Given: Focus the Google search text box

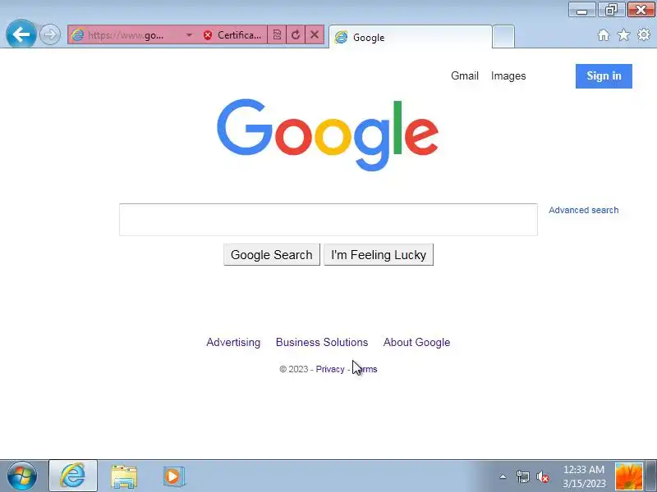Looking at the screenshot, I should click(328, 220).
